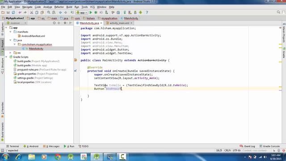Open the AVD Manager icon
Viewport: 286px width, 161px height.
130,13
